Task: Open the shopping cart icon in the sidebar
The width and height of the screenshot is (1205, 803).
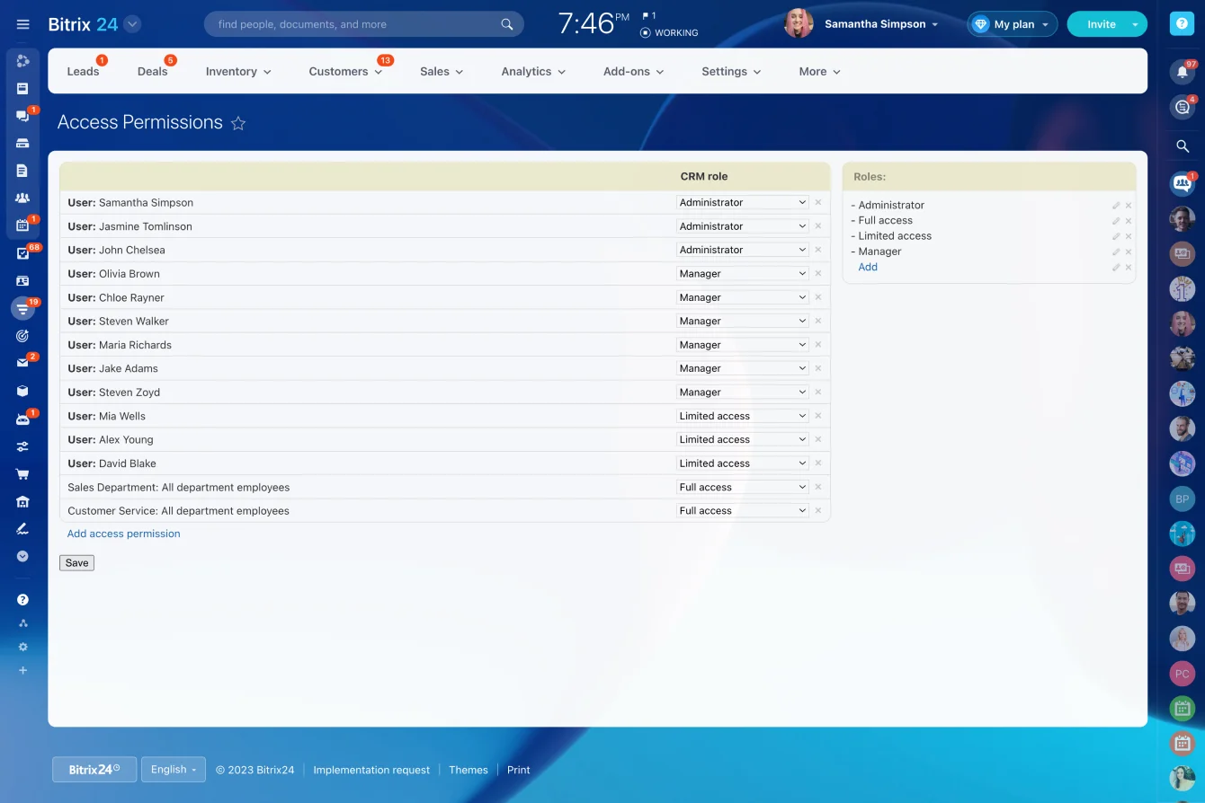Action: (23, 473)
